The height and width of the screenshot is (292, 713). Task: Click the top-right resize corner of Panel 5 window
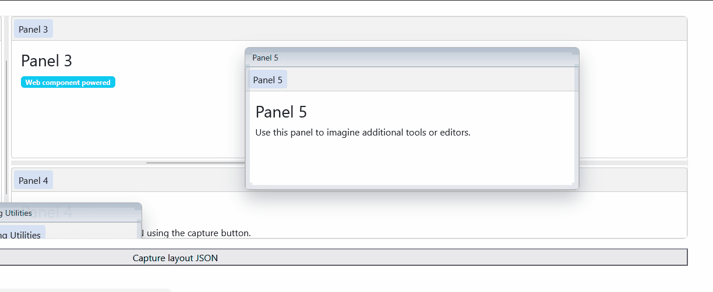tap(576, 51)
